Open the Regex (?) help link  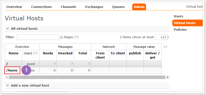click(x=76, y=37)
